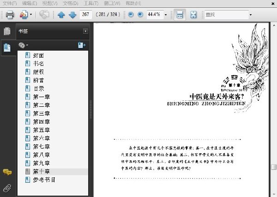
Task: Jump to 第七章 bookmark
Action: 42,146
